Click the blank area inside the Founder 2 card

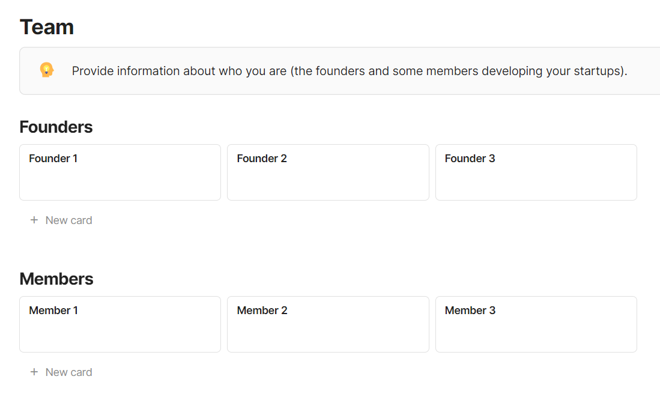pos(328,183)
